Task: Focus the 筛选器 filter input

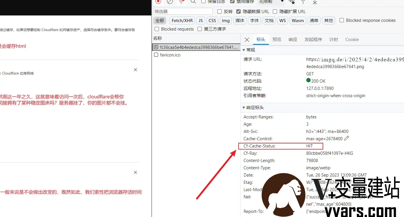Action: [x=183, y=11]
